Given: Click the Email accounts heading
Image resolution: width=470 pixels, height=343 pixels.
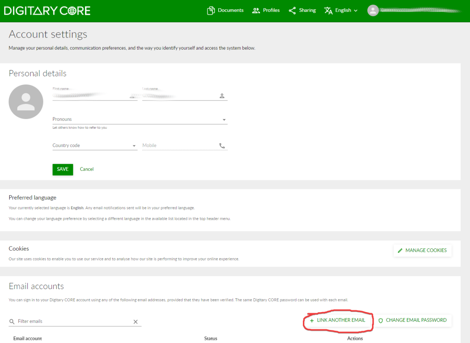Looking at the screenshot, I should [36, 286].
